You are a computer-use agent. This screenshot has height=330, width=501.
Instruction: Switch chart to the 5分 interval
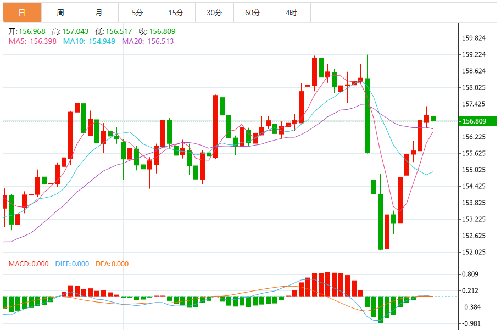click(137, 12)
